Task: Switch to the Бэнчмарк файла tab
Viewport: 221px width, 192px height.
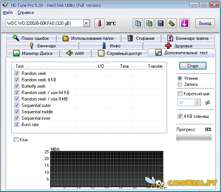Action: [x=188, y=38]
